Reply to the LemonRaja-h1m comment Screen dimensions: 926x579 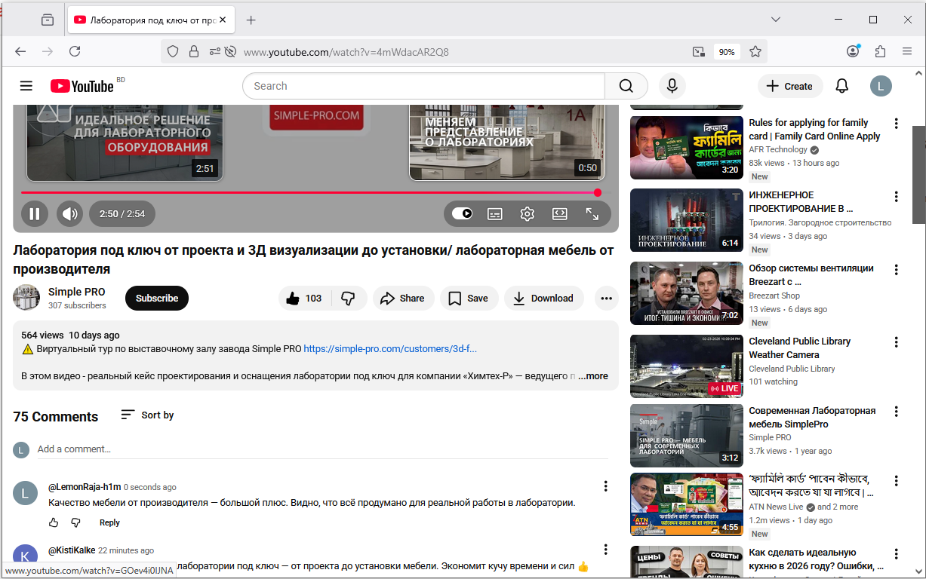tap(109, 522)
